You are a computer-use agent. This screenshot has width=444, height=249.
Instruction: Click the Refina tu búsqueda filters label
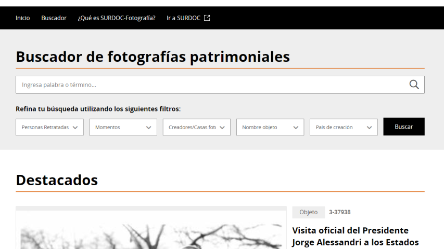[x=98, y=109]
